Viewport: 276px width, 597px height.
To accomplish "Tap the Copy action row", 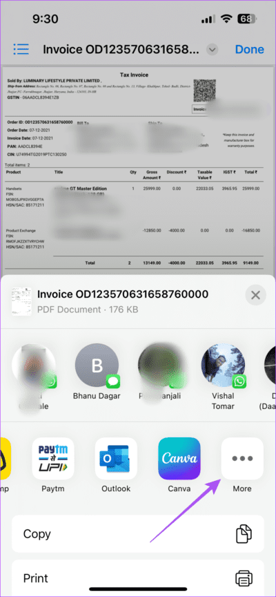I will [x=137, y=534].
